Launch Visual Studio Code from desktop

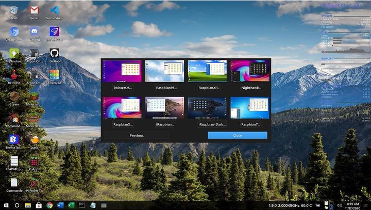tap(54, 11)
